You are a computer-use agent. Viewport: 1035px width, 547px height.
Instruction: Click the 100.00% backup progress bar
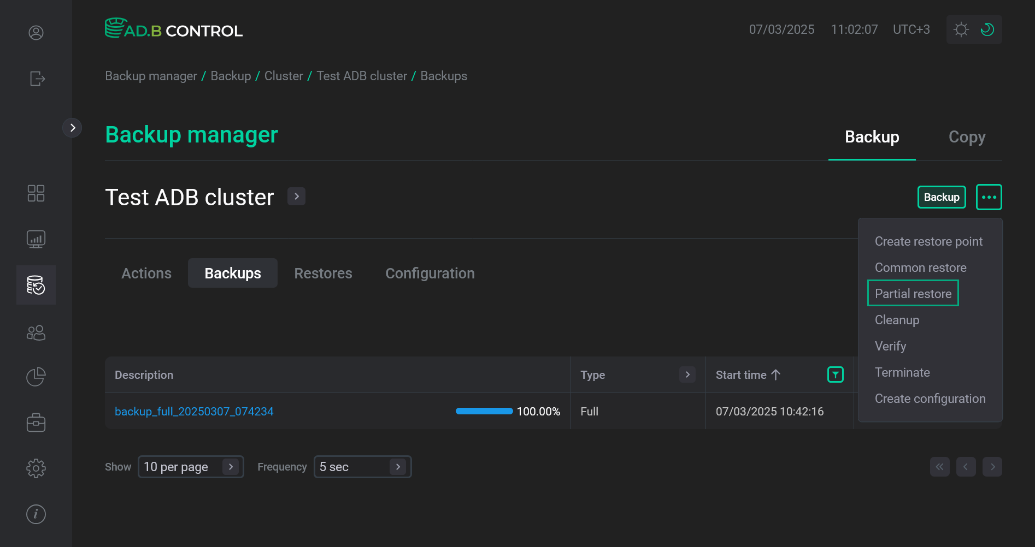(x=484, y=411)
